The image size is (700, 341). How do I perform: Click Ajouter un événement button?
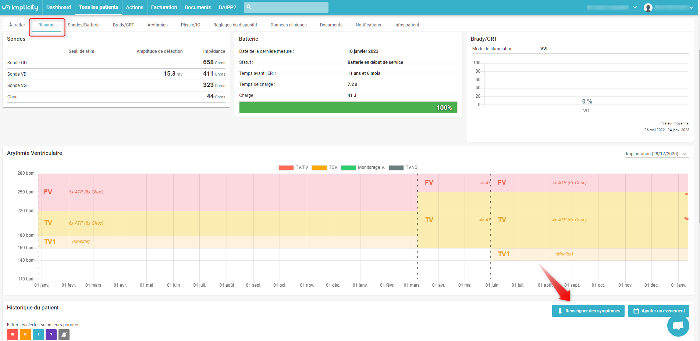(x=658, y=311)
